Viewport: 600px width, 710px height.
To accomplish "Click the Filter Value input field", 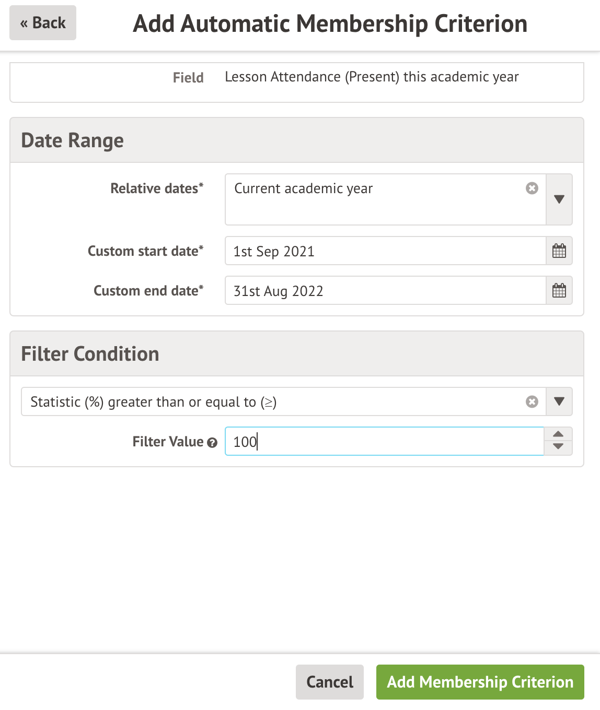I will tap(385, 442).
